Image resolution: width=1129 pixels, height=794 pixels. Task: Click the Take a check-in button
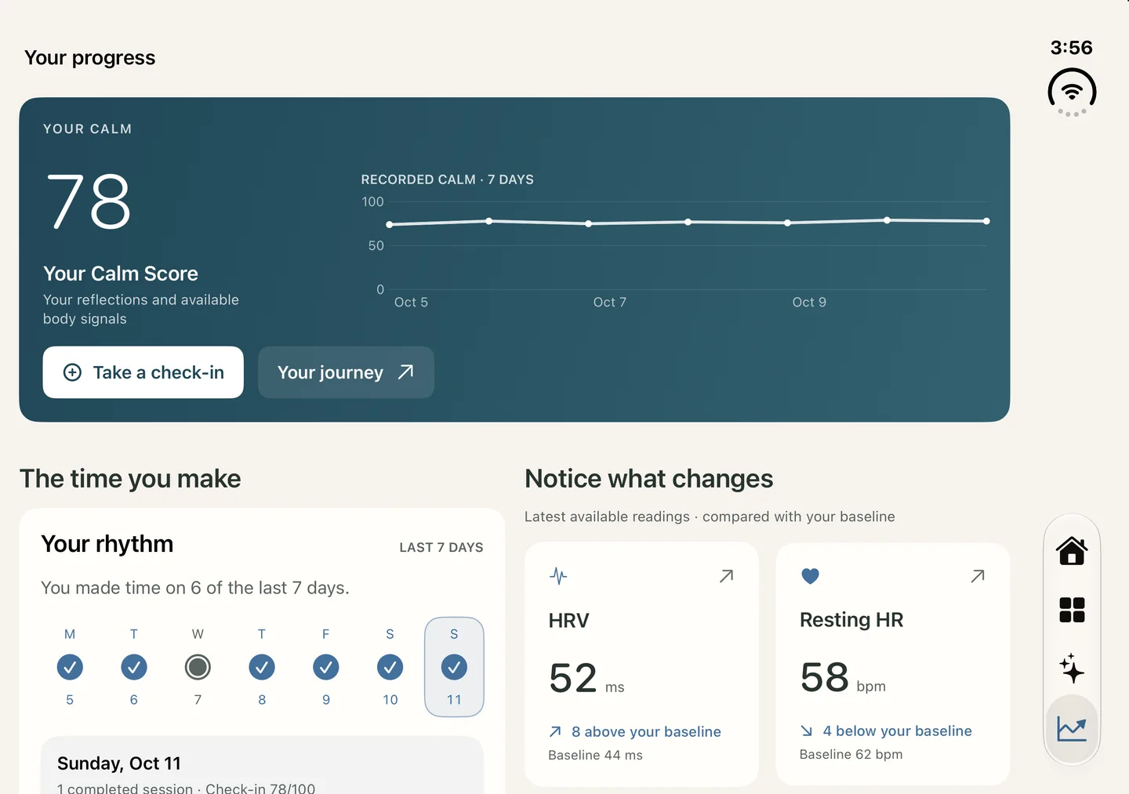pos(143,372)
